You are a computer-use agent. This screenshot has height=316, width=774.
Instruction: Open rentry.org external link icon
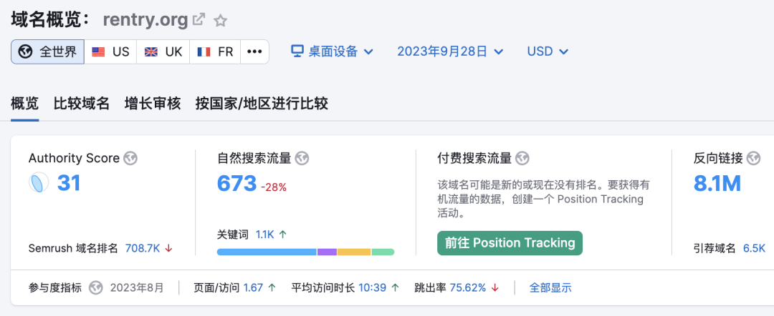[199, 20]
